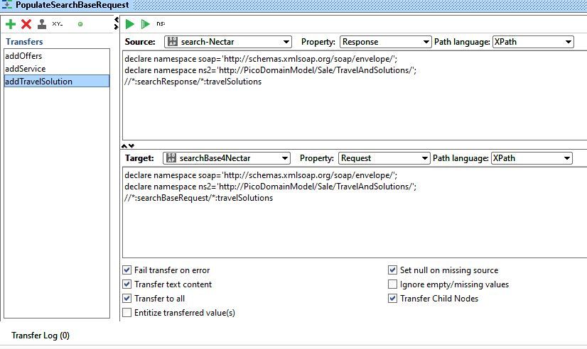
Task: Open the Target Property dropdown Request
Action: [x=384, y=158]
